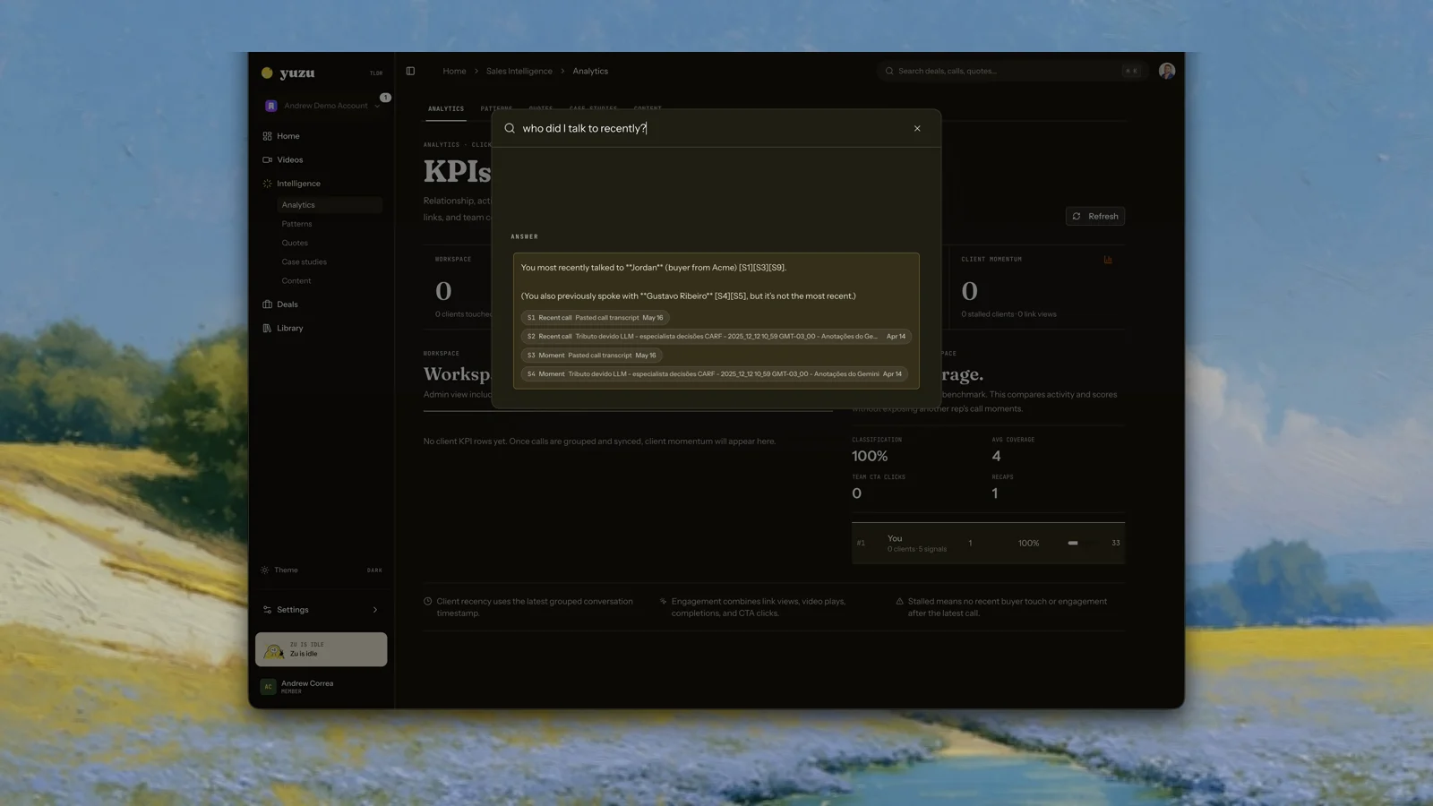Open the Andrew Demo Account switcher
Viewport: 1433px width, 806px height.
(322, 106)
